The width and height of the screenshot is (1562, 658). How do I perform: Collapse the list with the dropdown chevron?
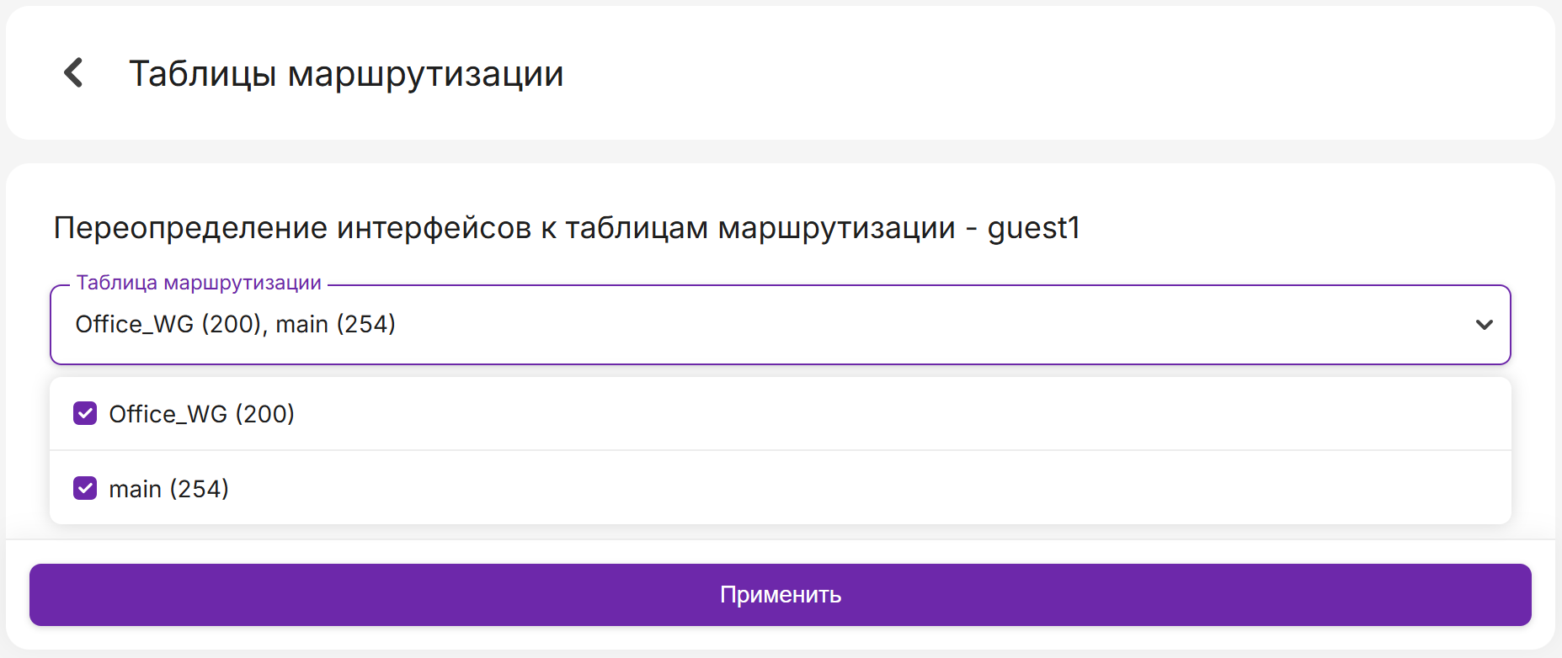(1484, 325)
